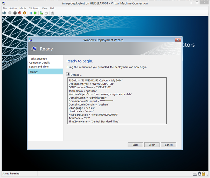
Task: Click the Details label text
Action: click(x=76, y=75)
